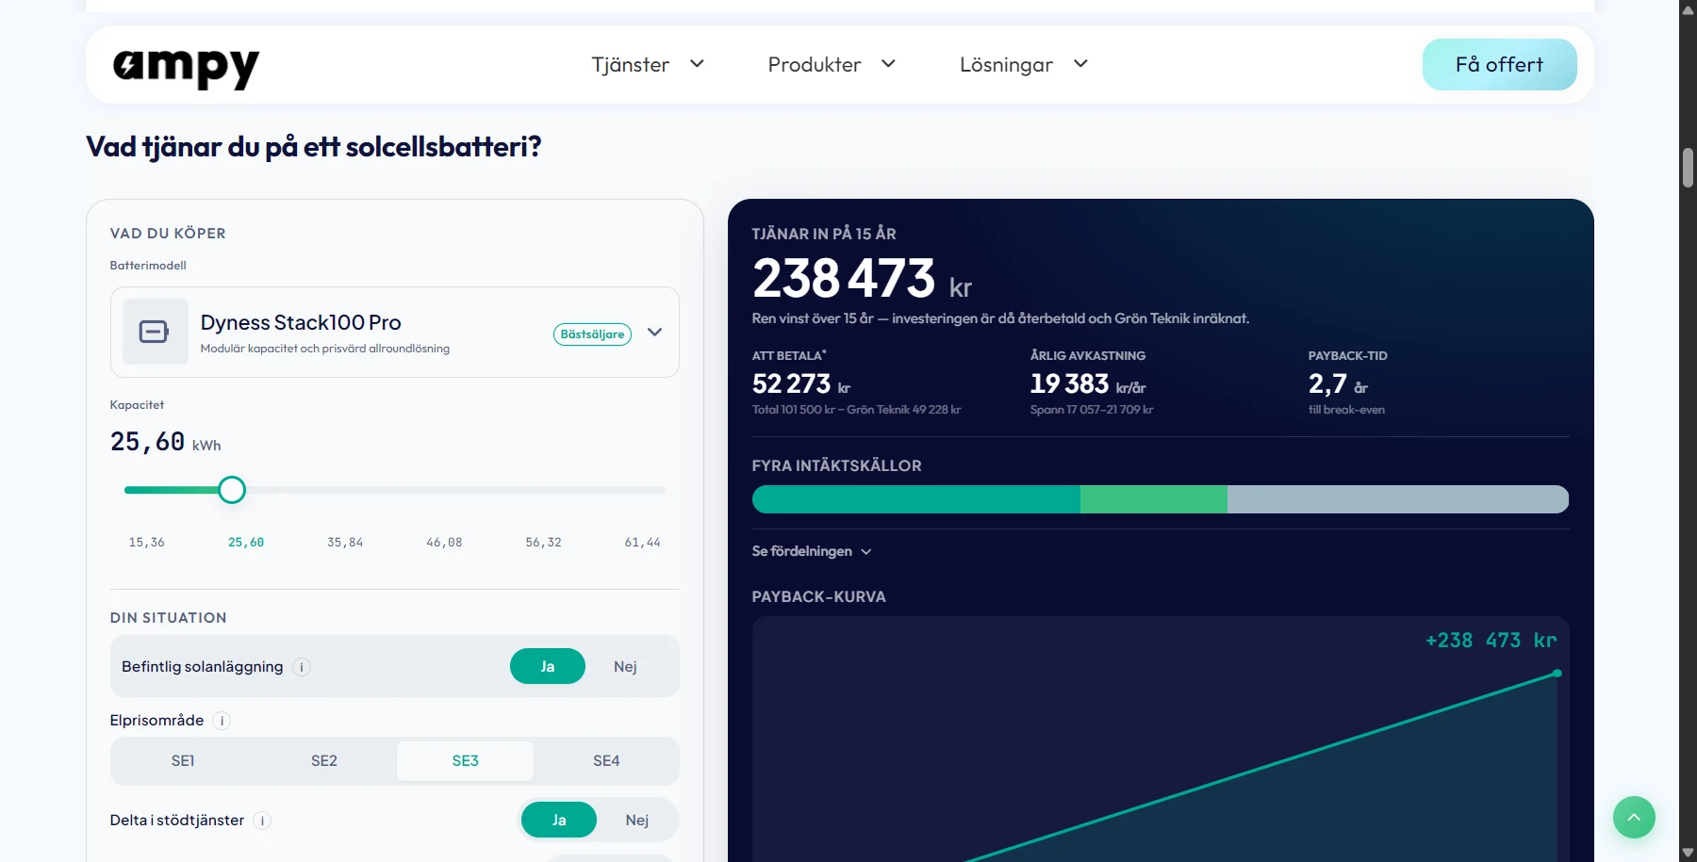
Task: Set capacity to 35,84 kWh tick
Action: point(345,543)
